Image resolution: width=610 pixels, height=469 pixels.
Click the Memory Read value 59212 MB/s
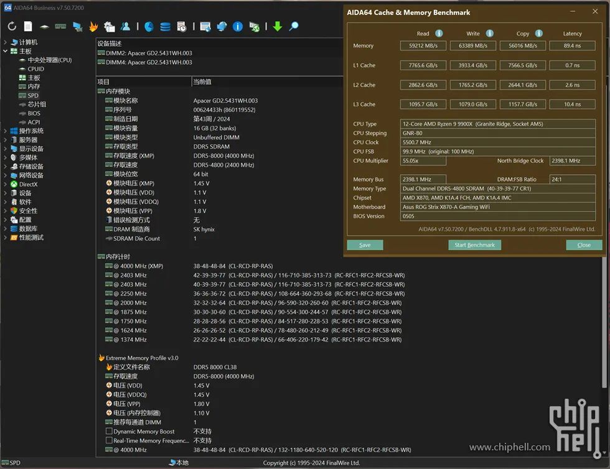(423, 45)
